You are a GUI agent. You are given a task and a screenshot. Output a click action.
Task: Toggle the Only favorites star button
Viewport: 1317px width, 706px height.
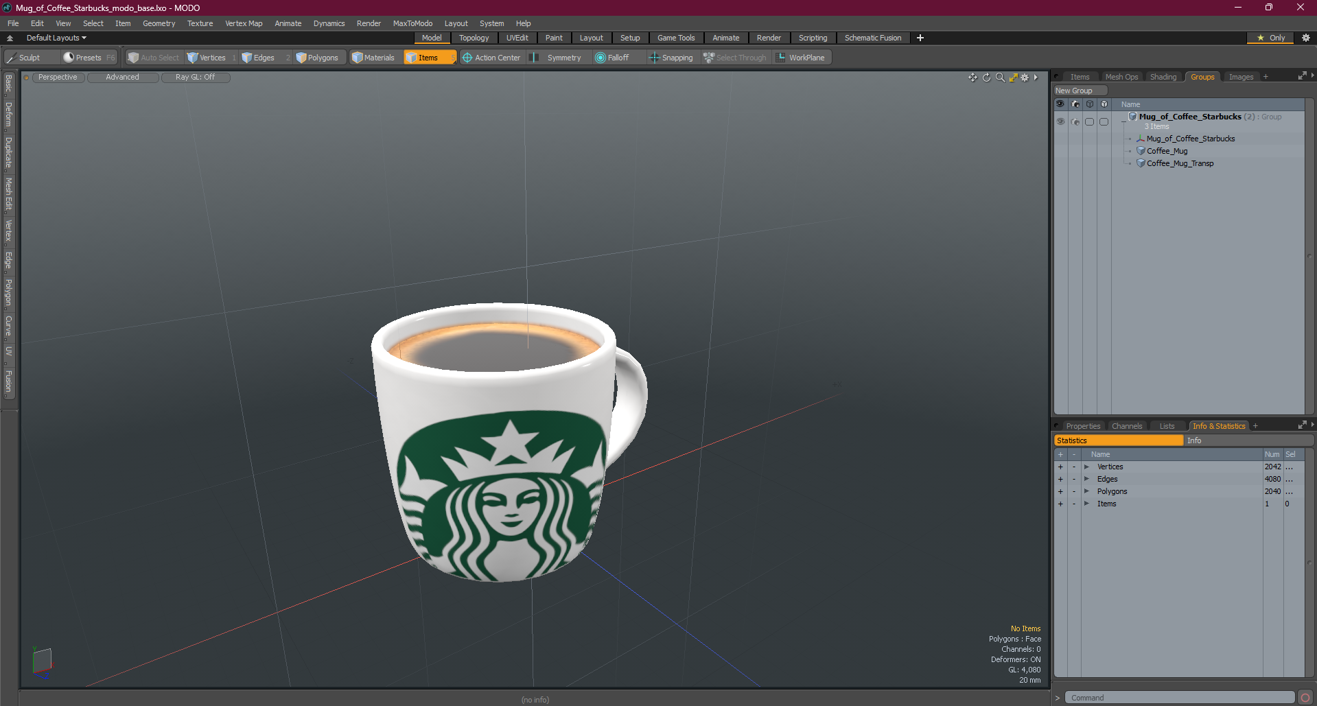(x=1271, y=38)
